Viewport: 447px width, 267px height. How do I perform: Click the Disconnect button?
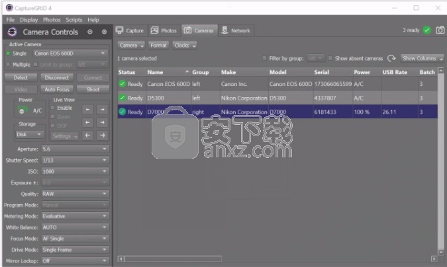coord(57,78)
